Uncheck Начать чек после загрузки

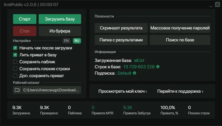coord(15,48)
